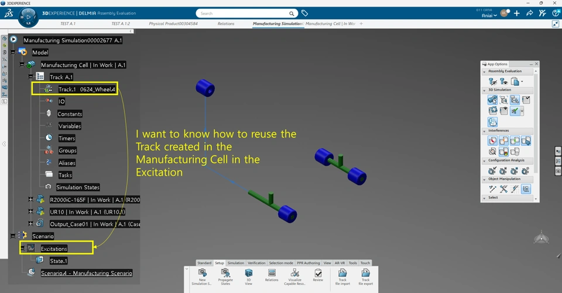This screenshot has height=293, width=562.
Task: Select Scenario.4 - Manufacturing Scenario node
Action: pos(87,273)
